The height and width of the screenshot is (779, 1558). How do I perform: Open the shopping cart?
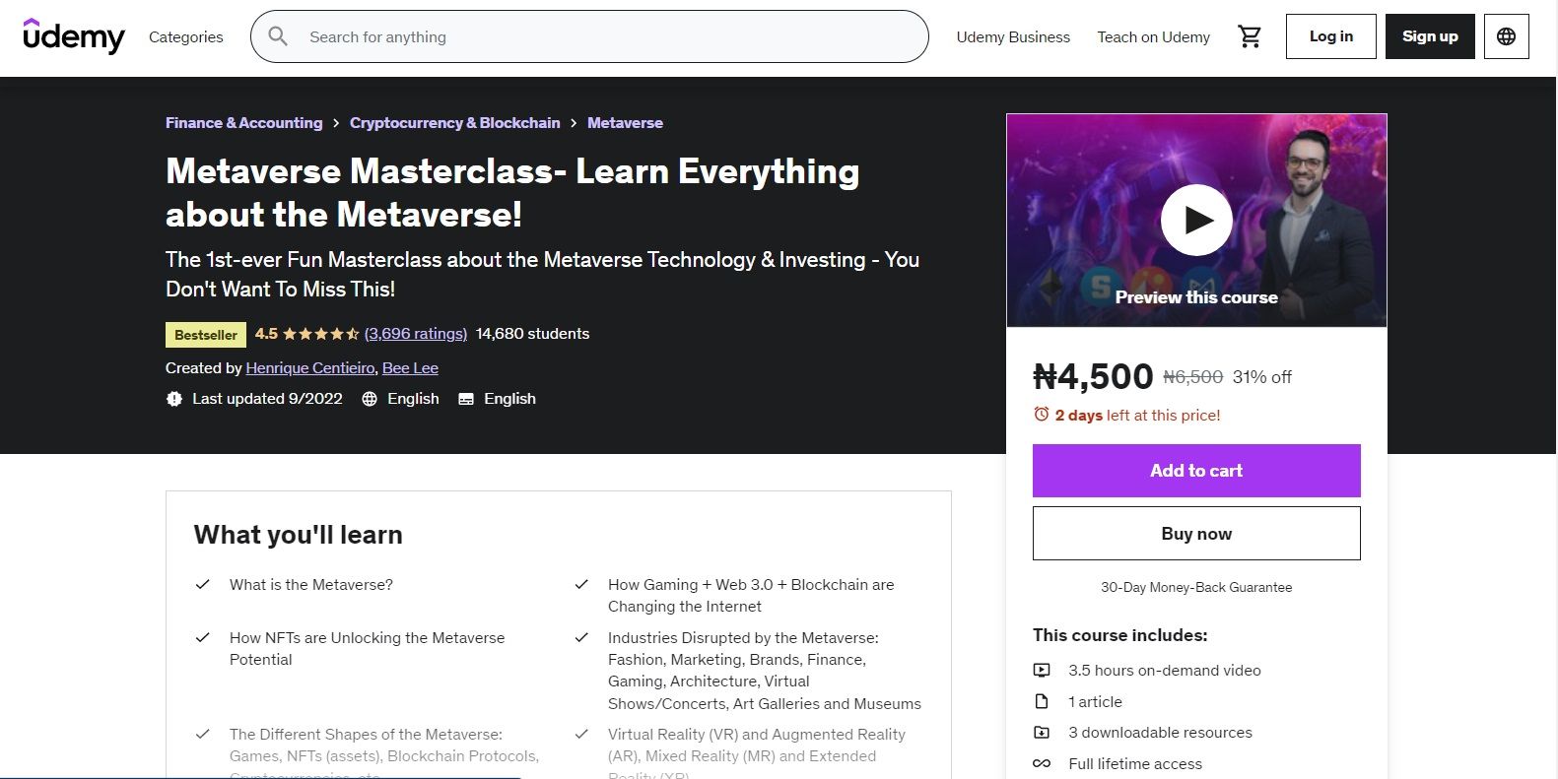click(x=1250, y=36)
